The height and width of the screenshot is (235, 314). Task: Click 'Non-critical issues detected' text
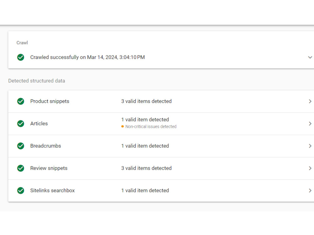[151, 127]
